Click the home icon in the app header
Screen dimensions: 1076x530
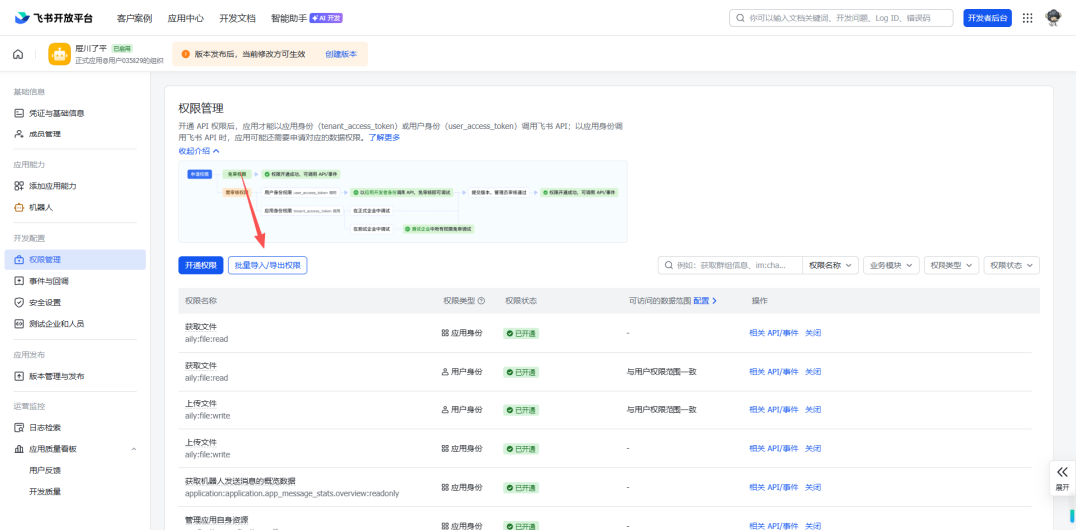tap(18, 54)
